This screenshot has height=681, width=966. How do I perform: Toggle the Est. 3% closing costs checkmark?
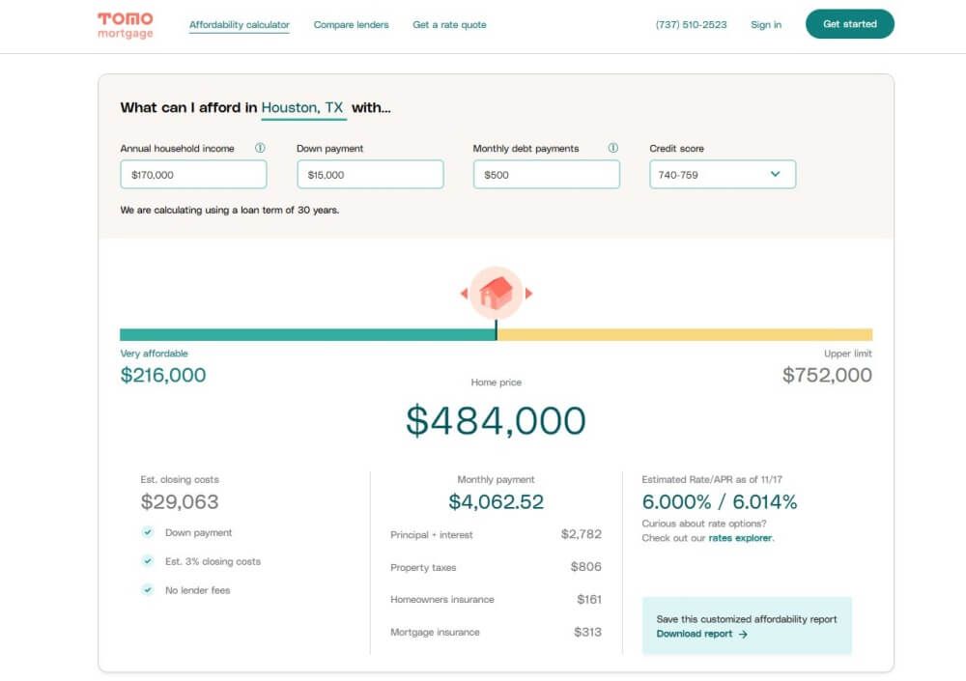[149, 561]
